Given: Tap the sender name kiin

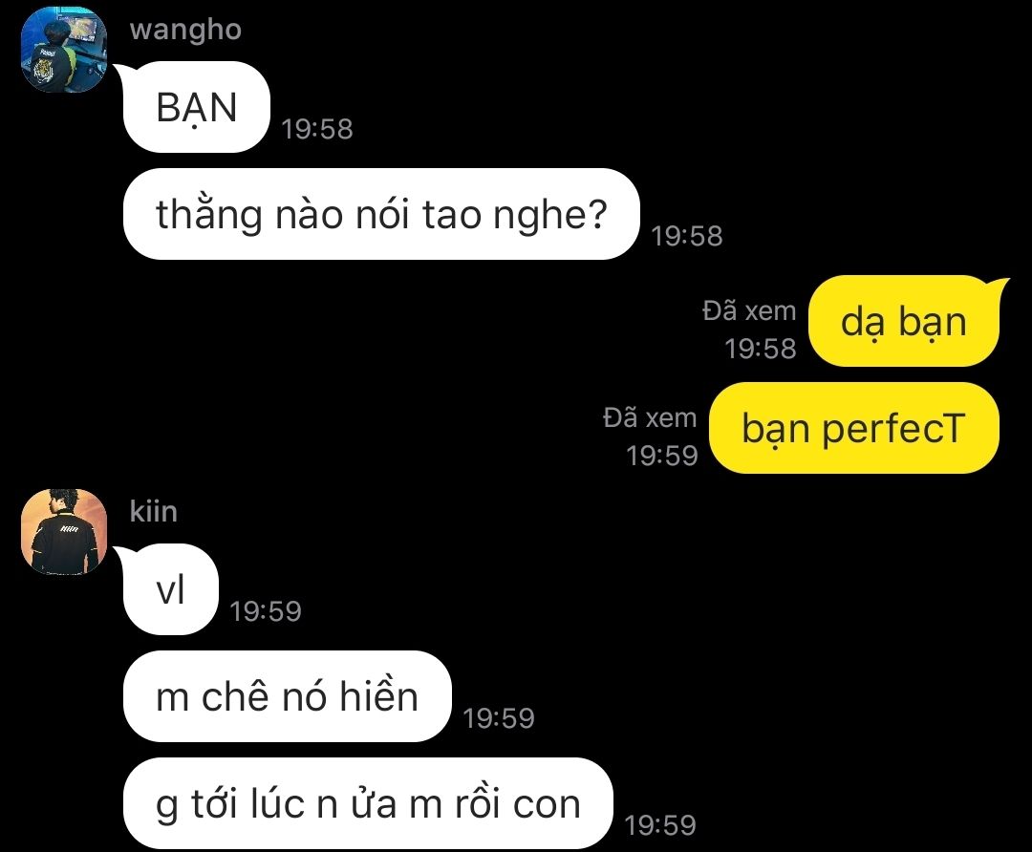Looking at the screenshot, I should click(153, 511).
